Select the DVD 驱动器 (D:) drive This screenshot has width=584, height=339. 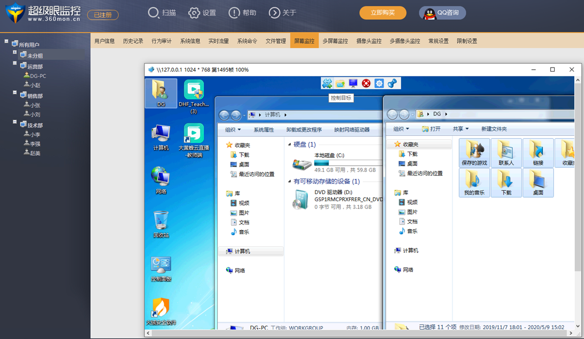point(337,199)
